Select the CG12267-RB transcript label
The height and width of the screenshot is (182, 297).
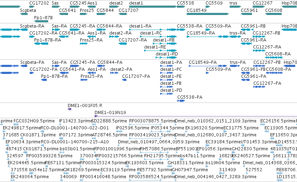pos(266,33)
